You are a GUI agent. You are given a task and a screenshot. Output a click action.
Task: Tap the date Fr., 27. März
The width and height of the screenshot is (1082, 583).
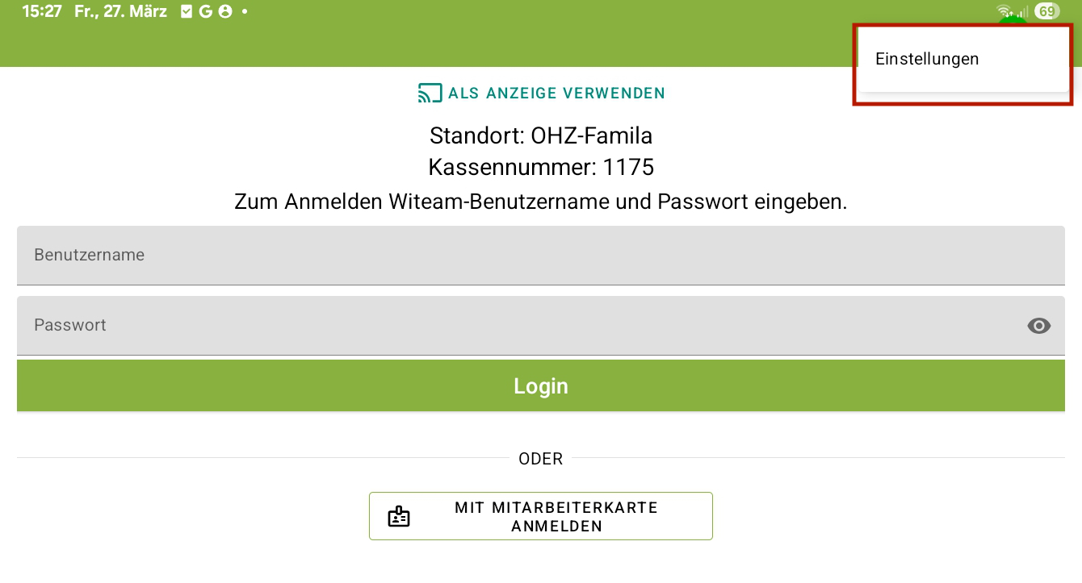coord(120,12)
